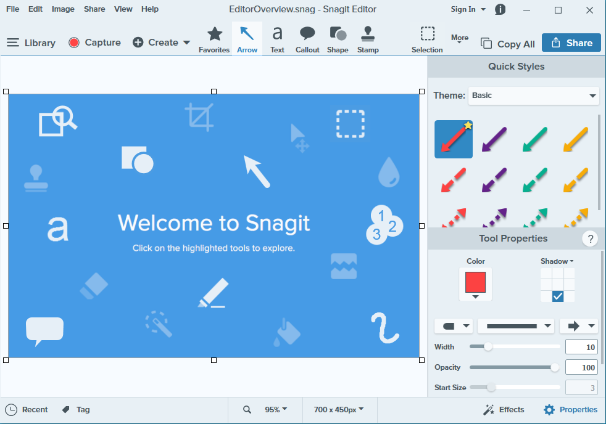
Task: Click the Share button
Action: point(571,43)
